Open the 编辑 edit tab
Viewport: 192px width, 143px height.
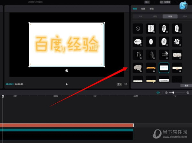[x=135, y=9]
